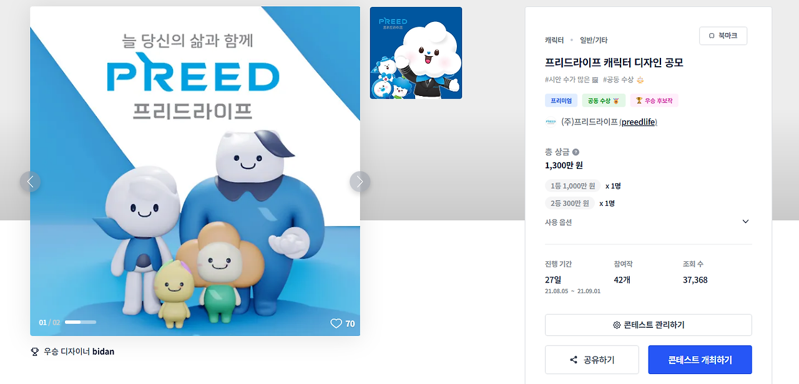Select the 캐릭터 category breadcrumb
Image resolution: width=799 pixels, height=384 pixels.
554,40
